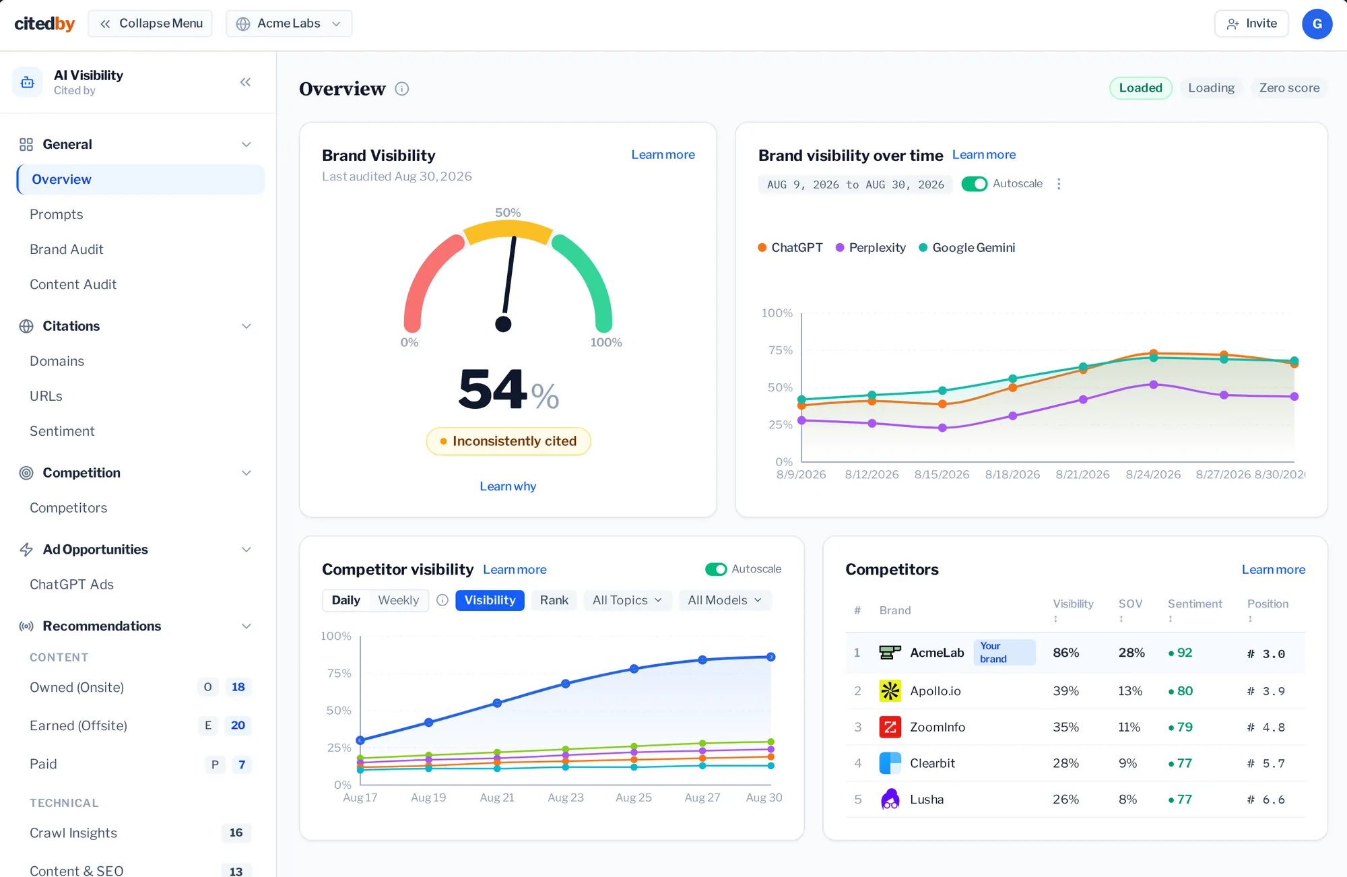Select the Rank metric button
The width and height of the screenshot is (1347, 877).
554,600
